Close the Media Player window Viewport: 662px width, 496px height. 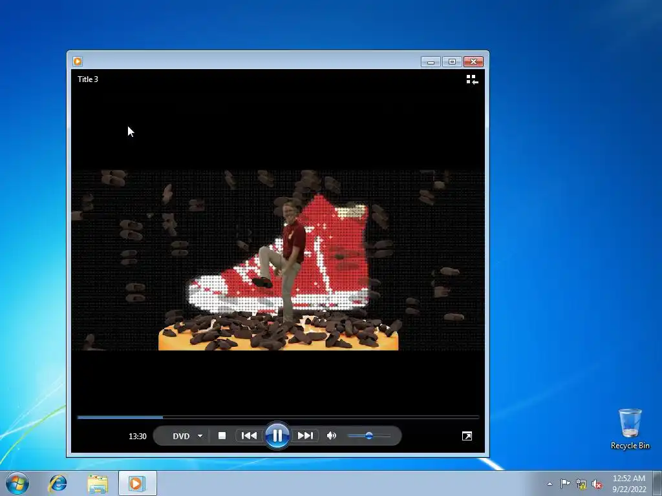point(473,62)
